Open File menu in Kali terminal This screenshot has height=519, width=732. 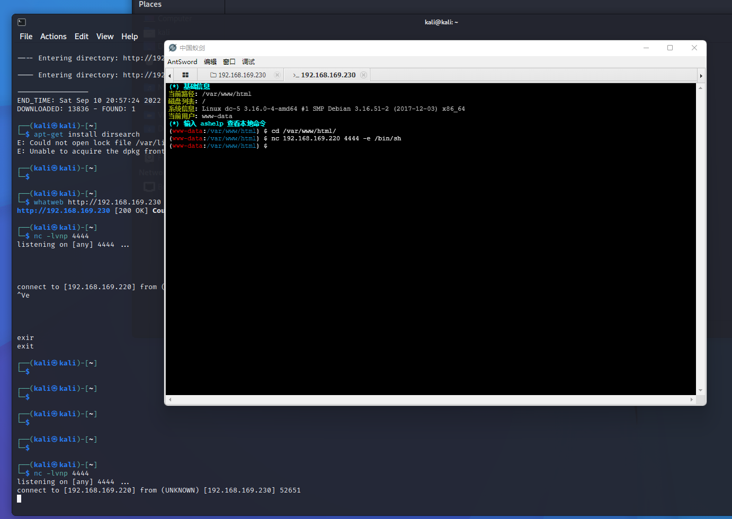26,37
